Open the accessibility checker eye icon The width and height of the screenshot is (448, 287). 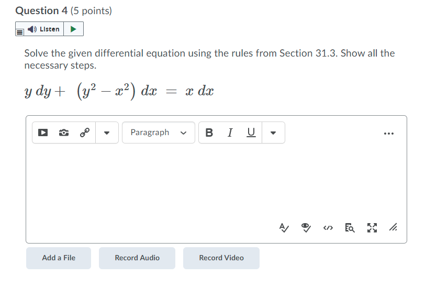(306, 227)
